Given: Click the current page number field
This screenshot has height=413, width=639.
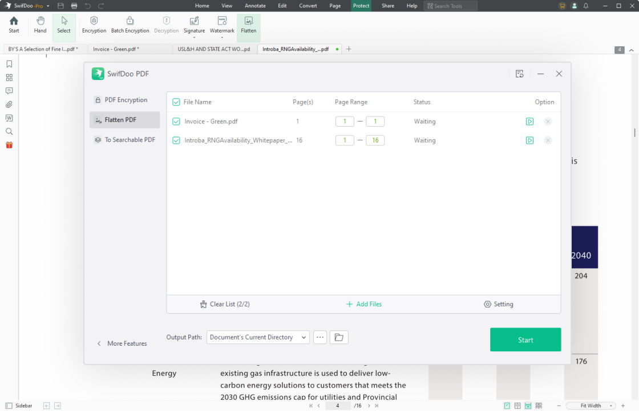Looking at the screenshot, I should [337, 406].
